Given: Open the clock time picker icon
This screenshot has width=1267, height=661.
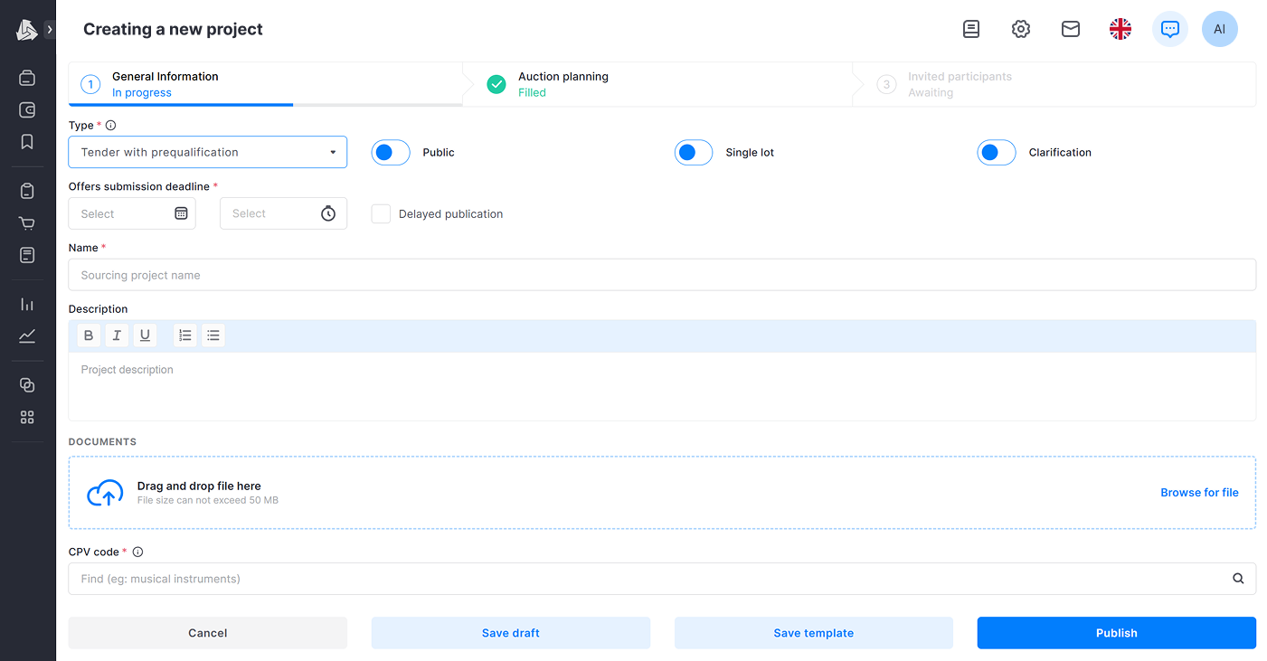Looking at the screenshot, I should (328, 213).
